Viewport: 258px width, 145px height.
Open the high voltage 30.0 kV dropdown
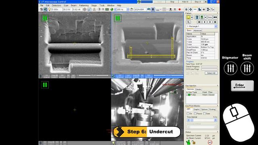click(67, 9)
